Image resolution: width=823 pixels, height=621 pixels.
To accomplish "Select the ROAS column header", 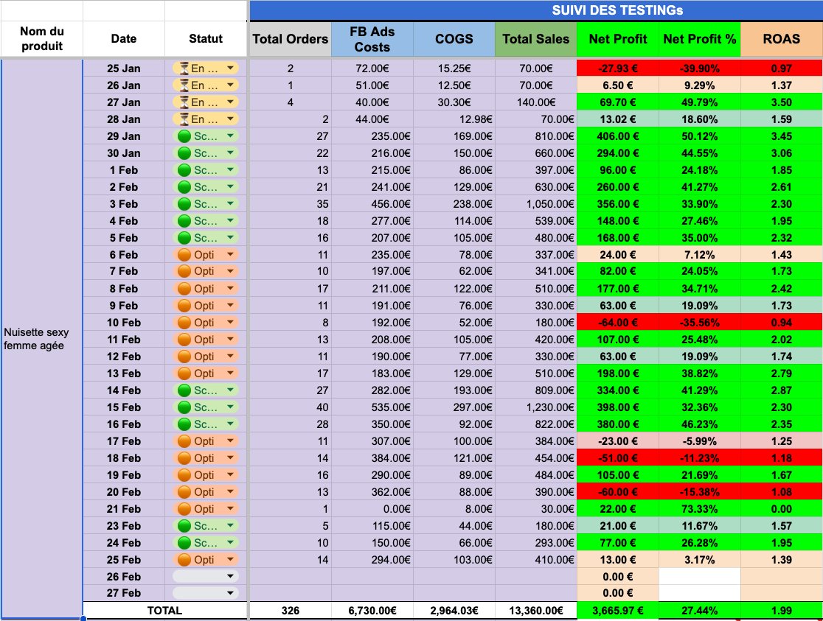I will tap(782, 39).
